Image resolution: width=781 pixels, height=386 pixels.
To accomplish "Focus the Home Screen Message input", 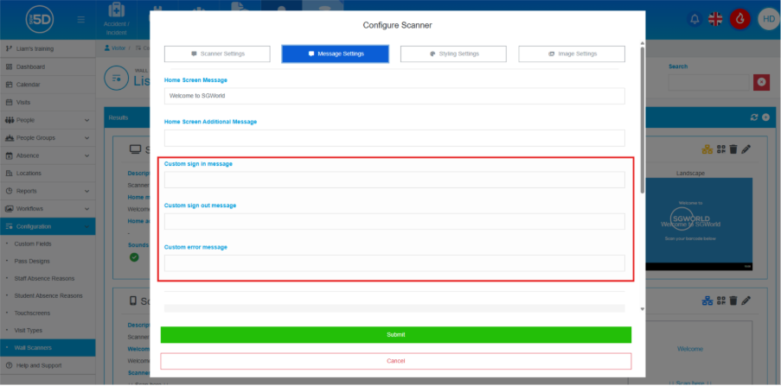I will 394,96.
